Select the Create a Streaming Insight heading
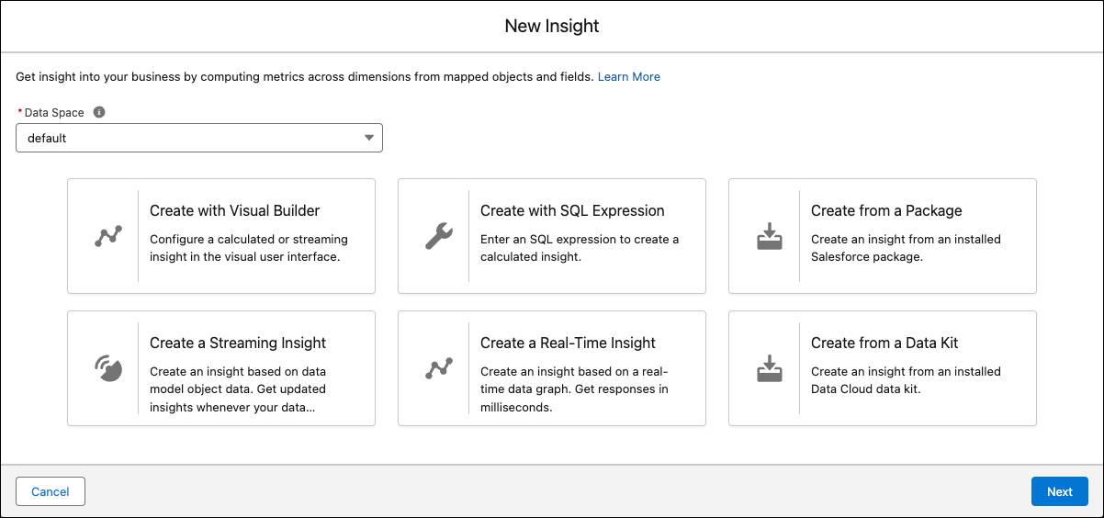Image resolution: width=1104 pixels, height=518 pixels. [238, 343]
